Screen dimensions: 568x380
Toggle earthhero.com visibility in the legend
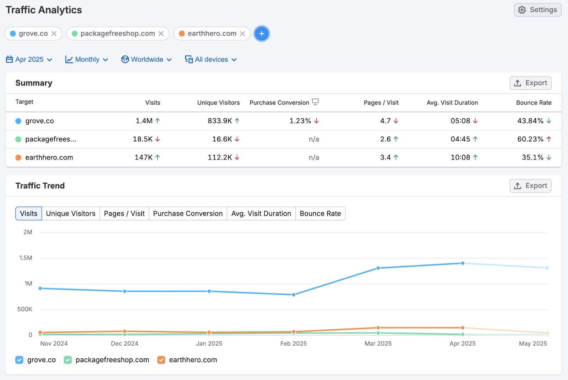point(161,360)
